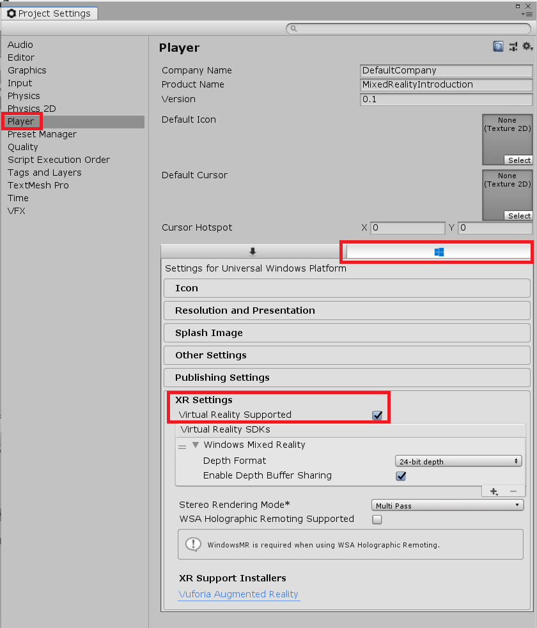The image size is (537, 628).
Task: Switch to the Standalone platform tab
Action: (x=253, y=252)
